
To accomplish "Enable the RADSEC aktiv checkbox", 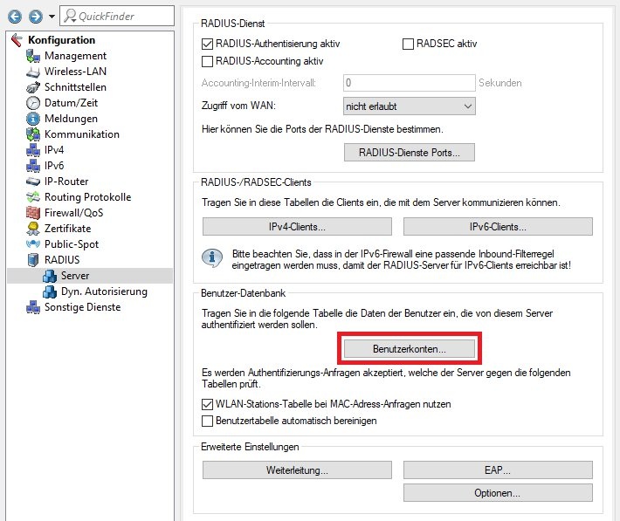I will [409, 43].
